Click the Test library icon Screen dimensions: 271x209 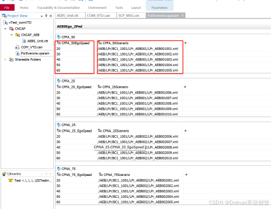click(x=11, y=180)
